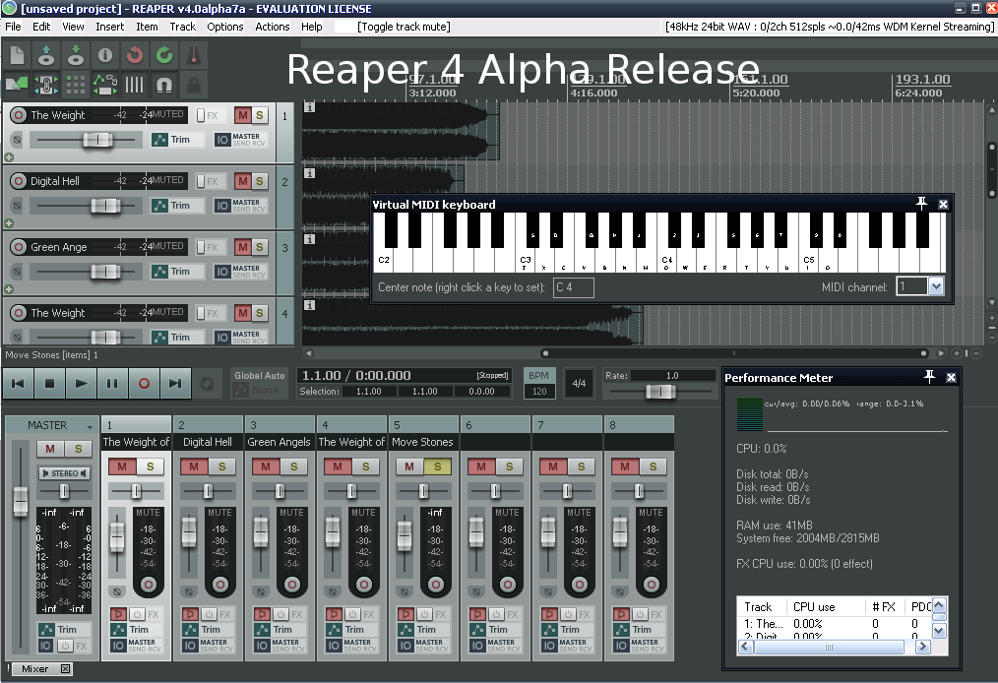Unmute first The Weight track in track panel
998x683 pixels.
[242, 115]
